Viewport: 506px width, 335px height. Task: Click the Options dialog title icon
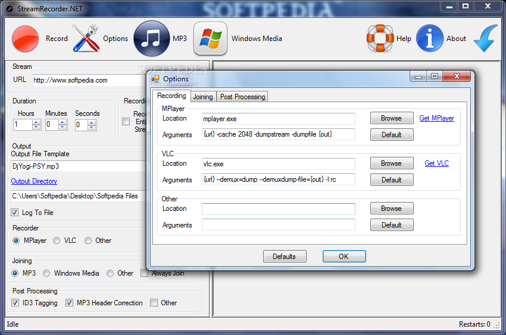pos(155,79)
